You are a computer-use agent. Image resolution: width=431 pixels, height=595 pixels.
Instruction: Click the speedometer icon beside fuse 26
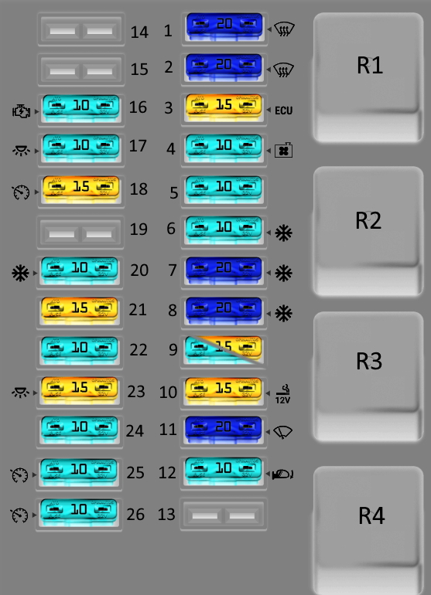(x=19, y=515)
